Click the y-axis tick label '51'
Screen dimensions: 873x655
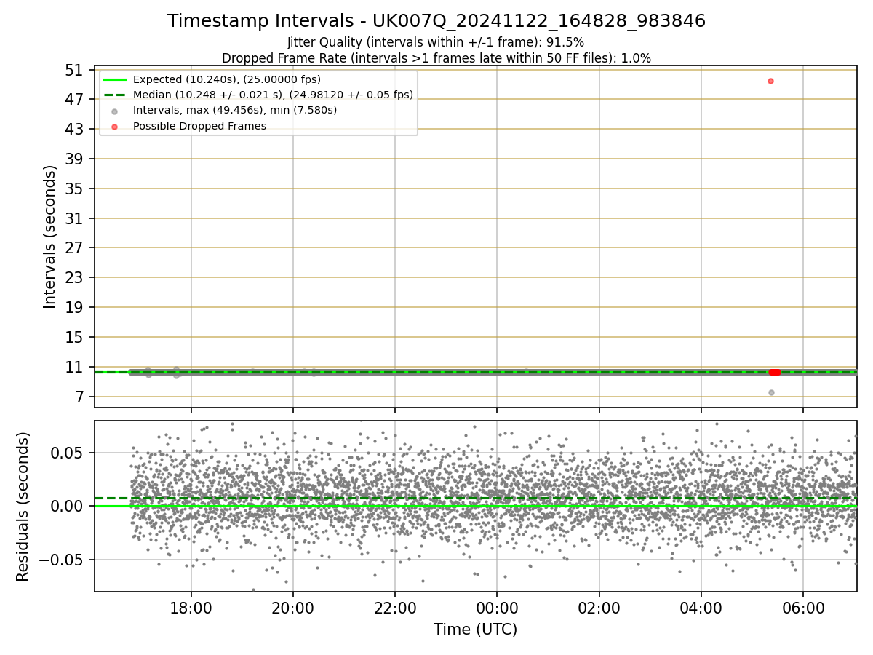73,70
